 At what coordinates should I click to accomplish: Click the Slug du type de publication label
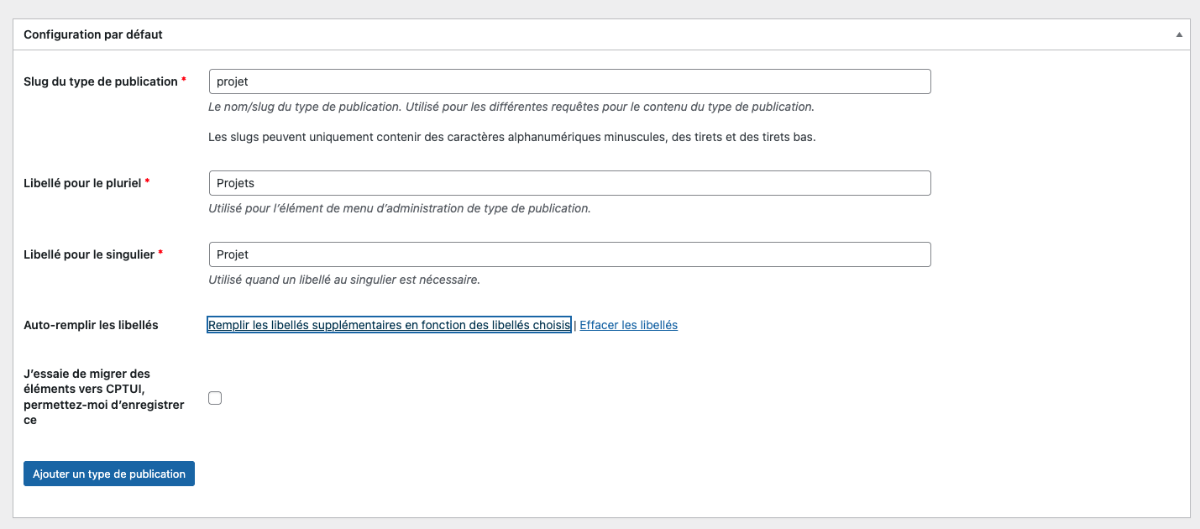(x=101, y=81)
